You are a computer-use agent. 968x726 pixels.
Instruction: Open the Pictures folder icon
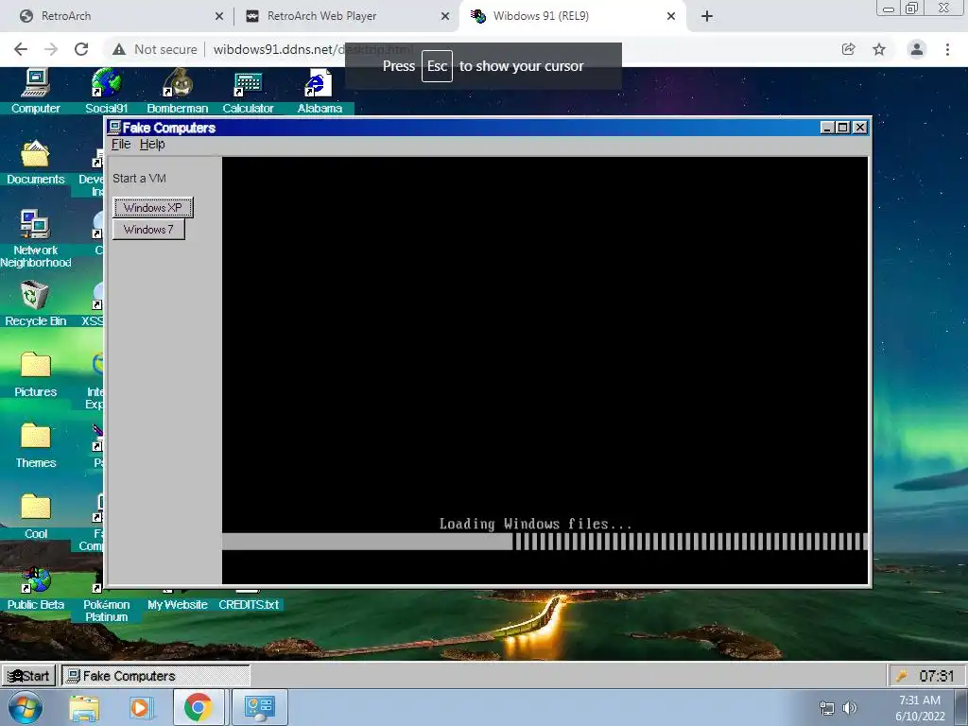(35, 366)
